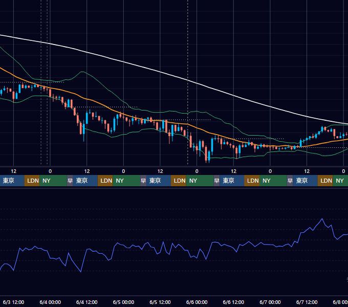Screen dimensions: 348x307
Task: Select the LDN session block for 6/7
Action: click(325, 181)
